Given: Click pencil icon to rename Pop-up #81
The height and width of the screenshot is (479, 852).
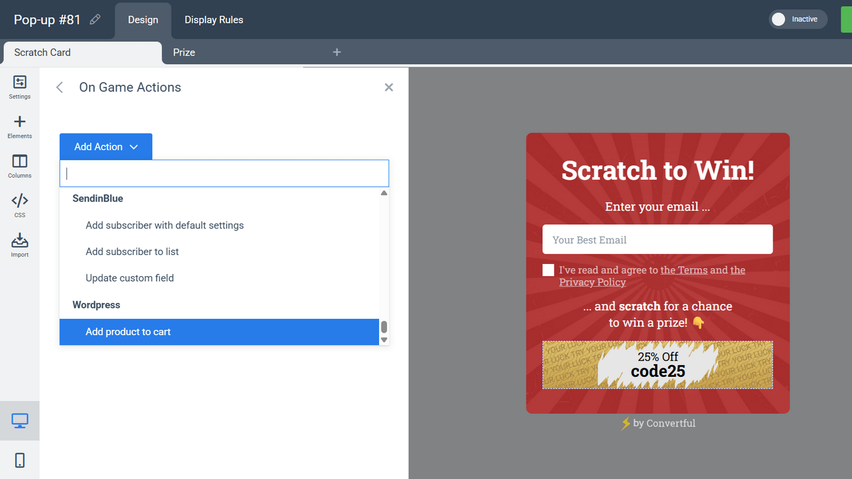Looking at the screenshot, I should tap(95, 20).
